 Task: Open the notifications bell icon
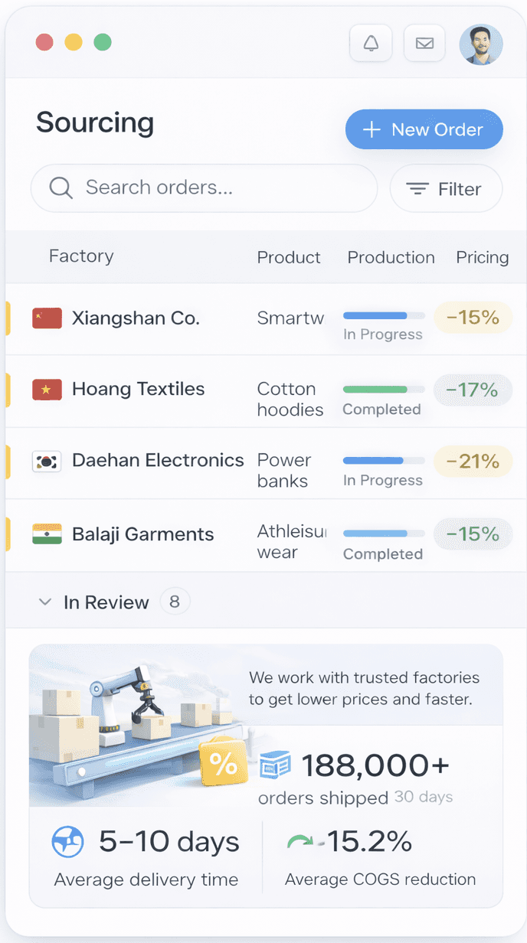point(371,43)
